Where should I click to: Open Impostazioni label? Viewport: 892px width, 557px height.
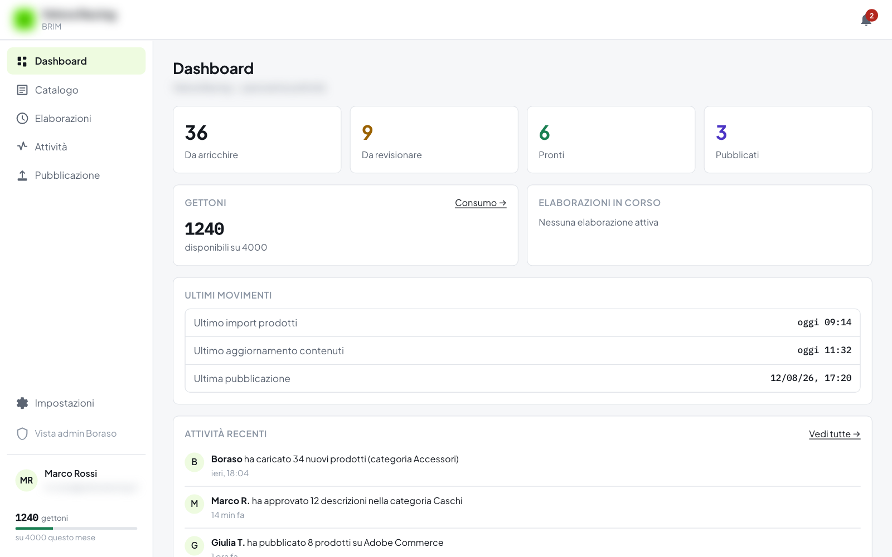click(65, 403)
